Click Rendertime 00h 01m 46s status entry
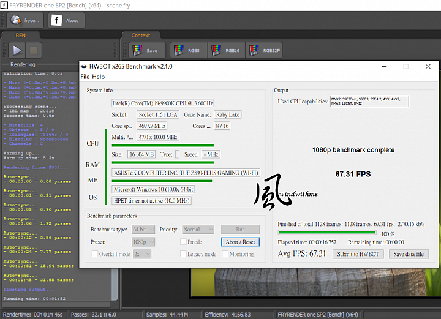Viewport: 441px width, 319px height. click(x=32, y=315)
